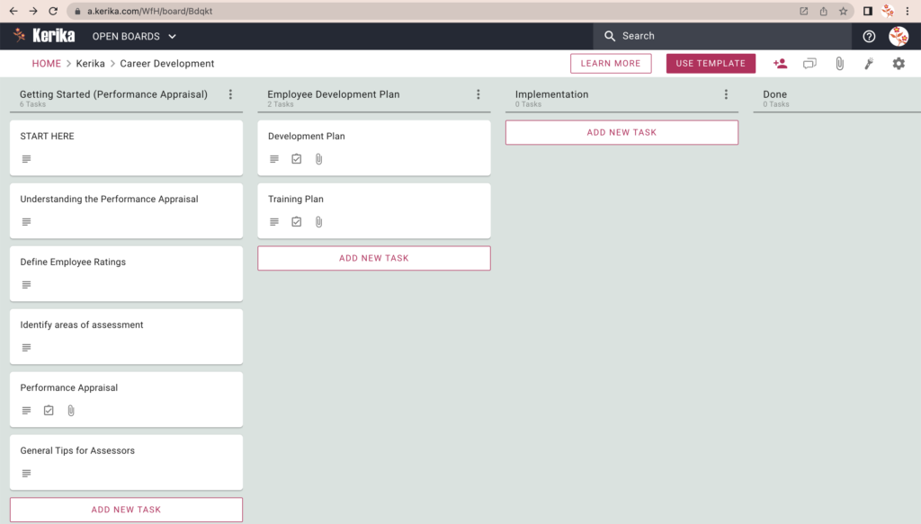Click LEARN MORE button
This screenshot has height=524, width=921.
[x=611, y=64]
